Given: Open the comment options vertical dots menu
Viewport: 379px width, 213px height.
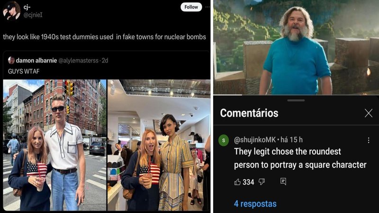Looking at the screenshot, I should (369, 140).
